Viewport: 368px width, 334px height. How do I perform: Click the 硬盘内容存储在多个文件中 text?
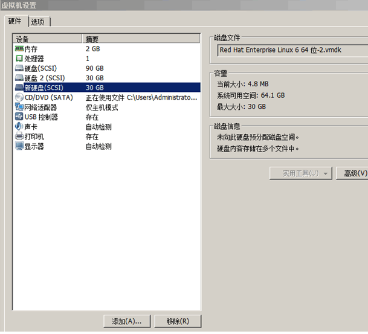[x=258, y=149]
